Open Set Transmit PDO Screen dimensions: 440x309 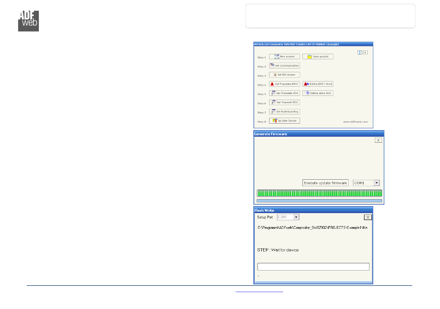pyautogui.click(x=284, y=102)
